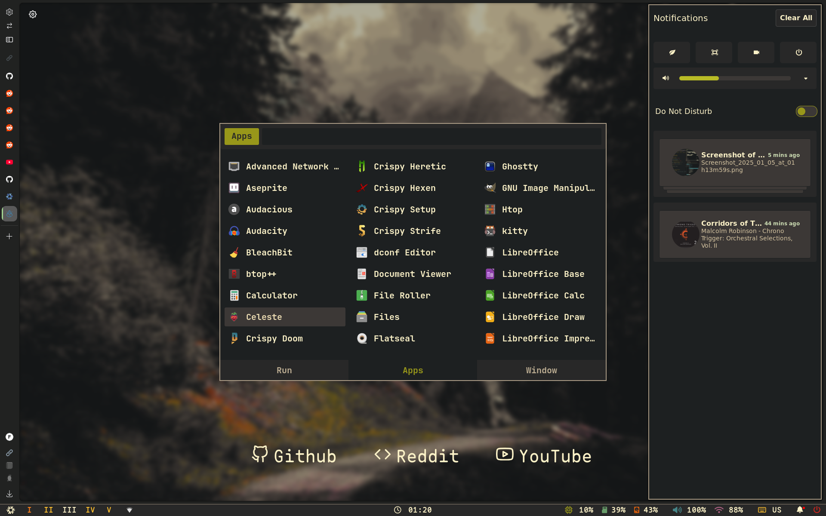
Task: Switch to the Window tab
Action: click(541, 370)
